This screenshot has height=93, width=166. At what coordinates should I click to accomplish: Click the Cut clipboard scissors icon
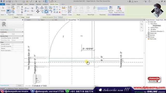22,7
